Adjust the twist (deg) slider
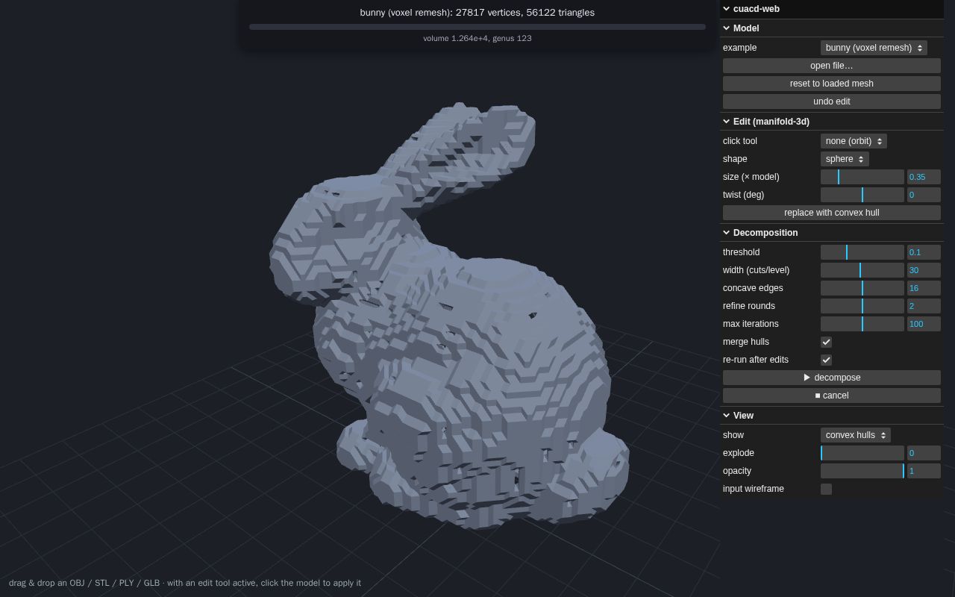The width and height of the screenshot is (955, 597). [x=862, y=195]
